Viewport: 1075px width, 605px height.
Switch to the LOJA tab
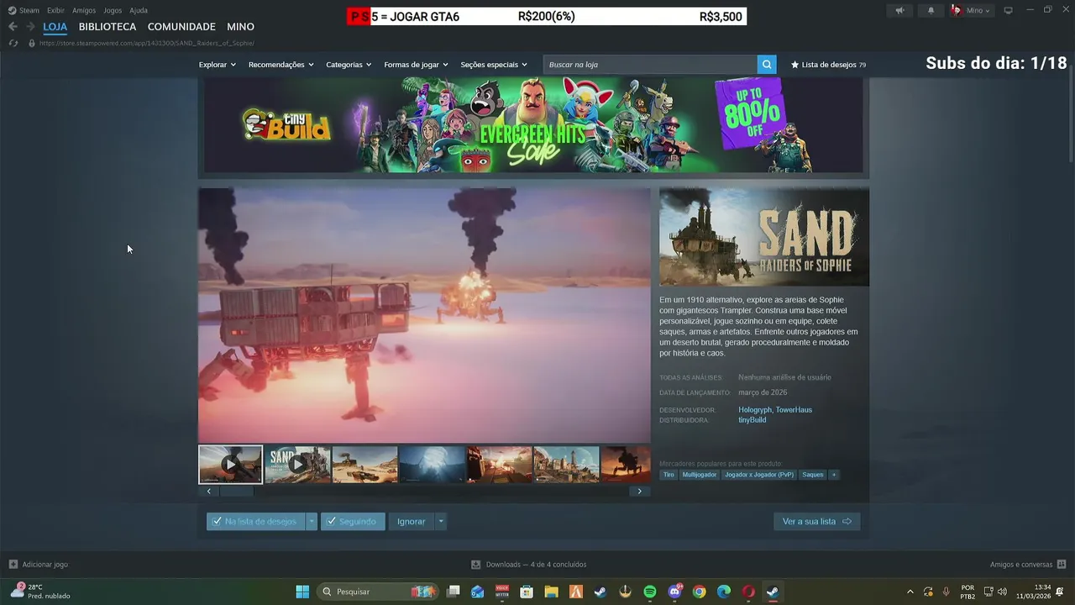click(55, 27)
